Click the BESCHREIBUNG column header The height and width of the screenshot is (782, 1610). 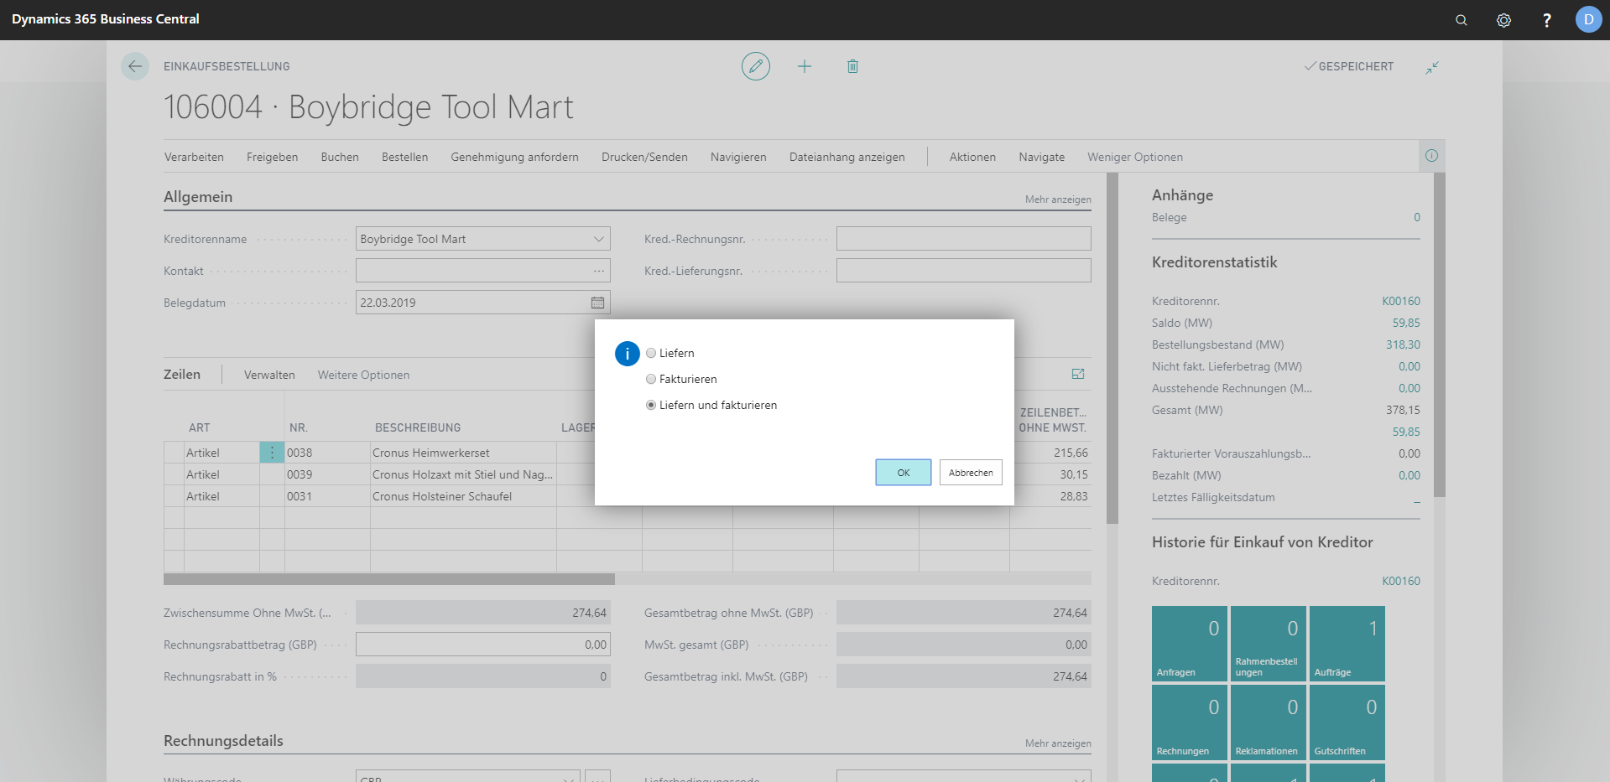[418, 427]
